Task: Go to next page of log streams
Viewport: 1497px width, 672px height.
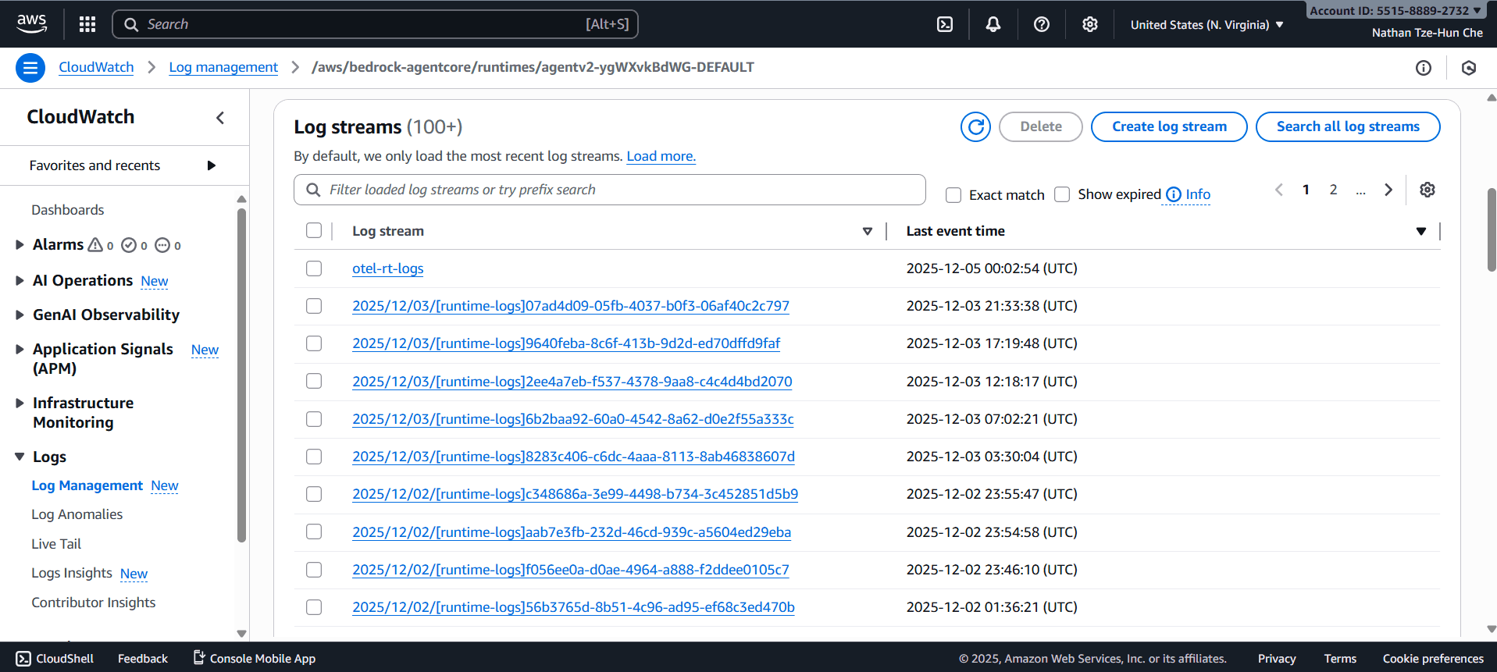Action: click(1388, 190)
